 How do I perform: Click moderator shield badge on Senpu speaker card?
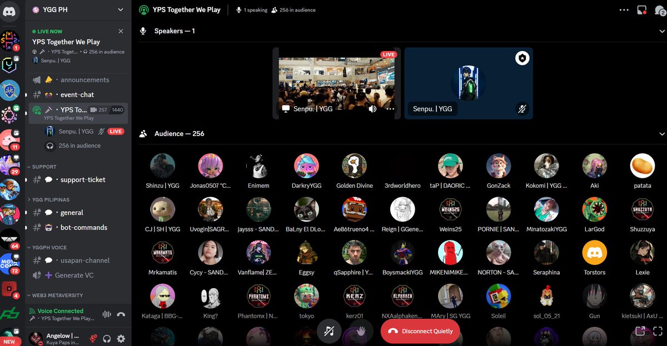click(x=522, y=58)
